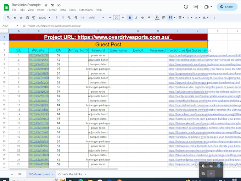Open the Format menu

pos(52,10)
